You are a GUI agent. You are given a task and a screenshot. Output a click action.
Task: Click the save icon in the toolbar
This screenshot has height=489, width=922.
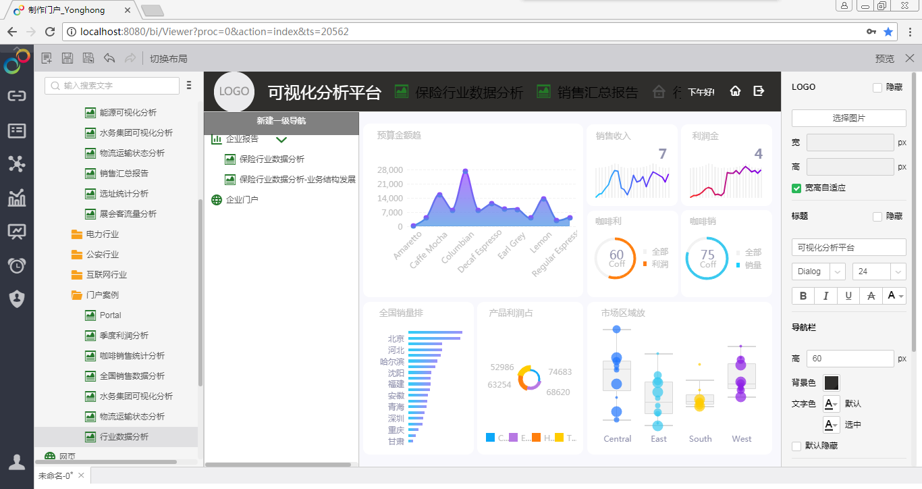(67, 59)
